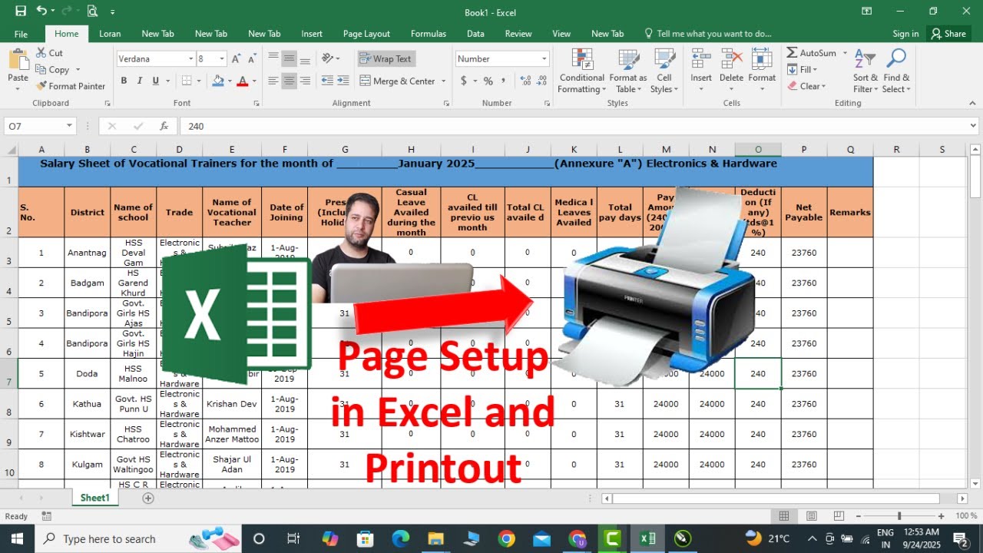Screen dimensions: 983x553
Task: Increase font size with large A icon
Action: pos(237,58)
